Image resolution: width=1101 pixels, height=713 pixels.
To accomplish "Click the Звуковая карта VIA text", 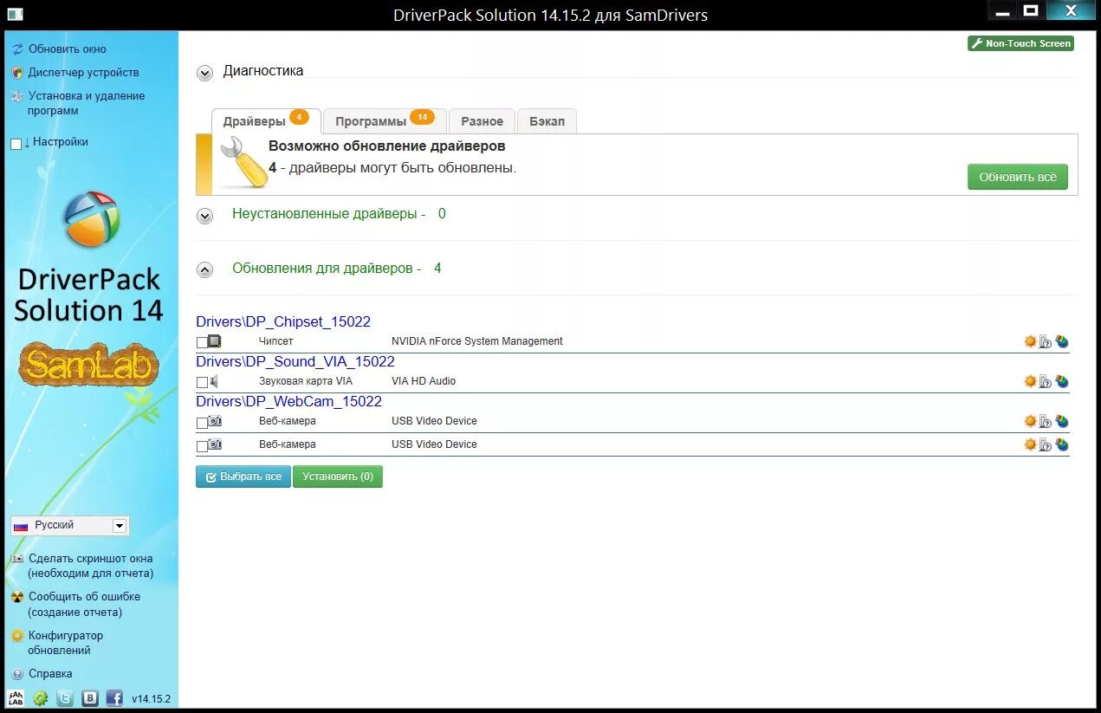I will (x=306, y=381).
